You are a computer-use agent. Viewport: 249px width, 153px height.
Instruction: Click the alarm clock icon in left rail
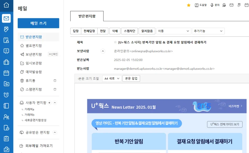(6, 95)
